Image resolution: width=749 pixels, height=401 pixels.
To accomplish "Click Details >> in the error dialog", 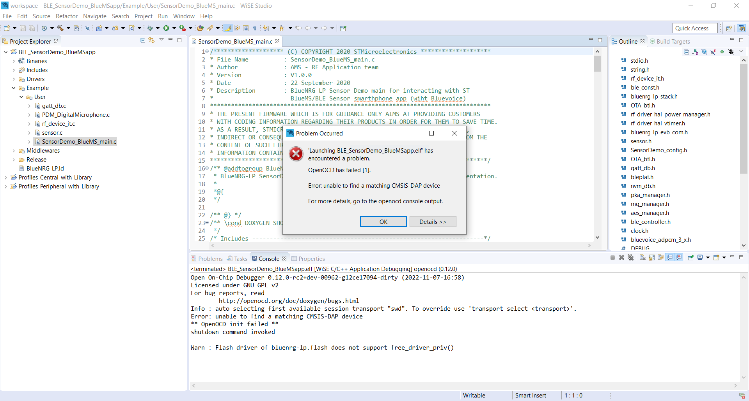I will 433,221.
